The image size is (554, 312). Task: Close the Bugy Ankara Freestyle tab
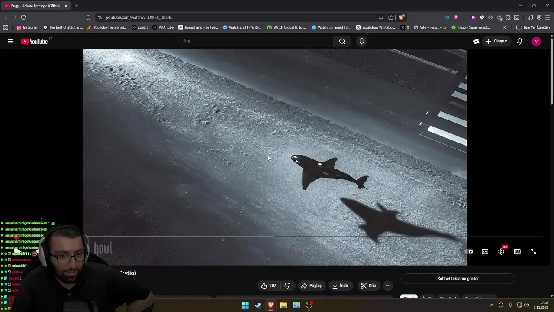coord(66,6)
